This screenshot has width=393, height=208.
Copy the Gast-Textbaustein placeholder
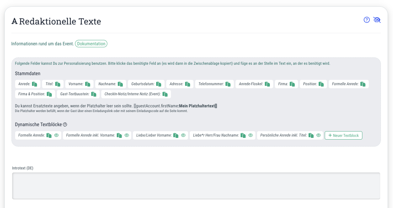[94, 94]
